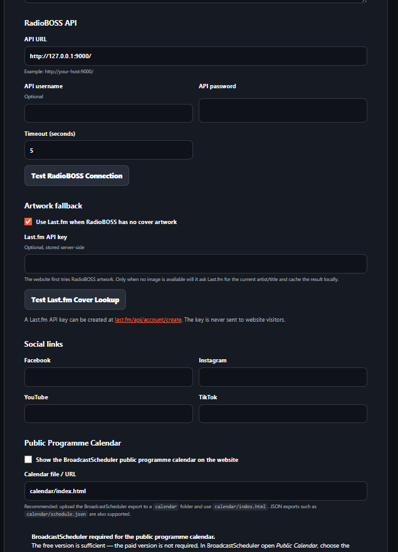The height and width of the screenshot is (552, 398).
Task: Click the Facebook social link field
Action: (108, 377)
